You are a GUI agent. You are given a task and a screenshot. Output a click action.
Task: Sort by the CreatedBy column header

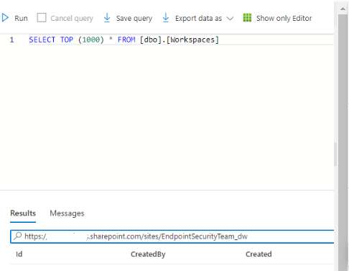click(x=148, y=254)
